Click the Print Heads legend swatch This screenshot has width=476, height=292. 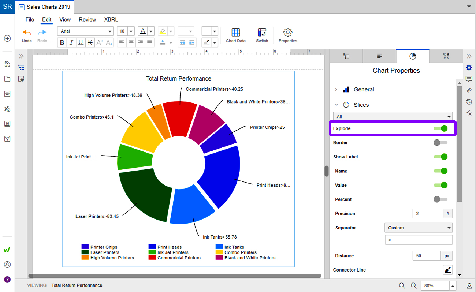[152, 247]
